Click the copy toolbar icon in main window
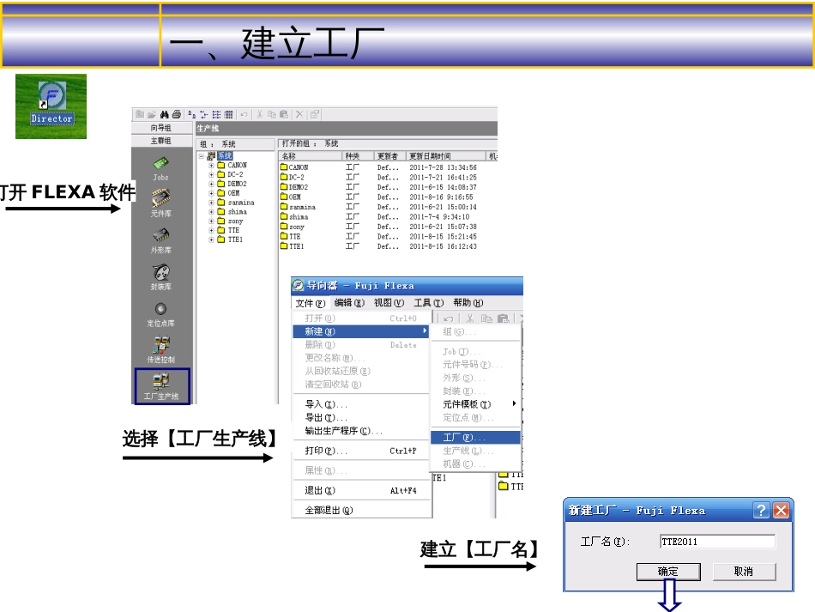This screenshot has height=612, width=815. 271,114
